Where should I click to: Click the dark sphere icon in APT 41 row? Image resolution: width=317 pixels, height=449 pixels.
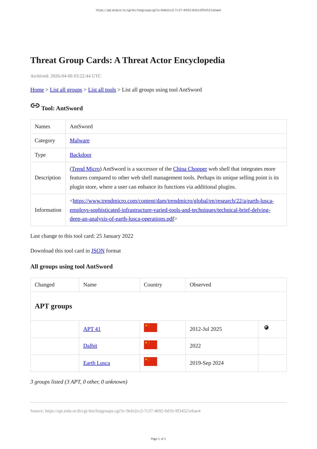click(x=266, y=327)
